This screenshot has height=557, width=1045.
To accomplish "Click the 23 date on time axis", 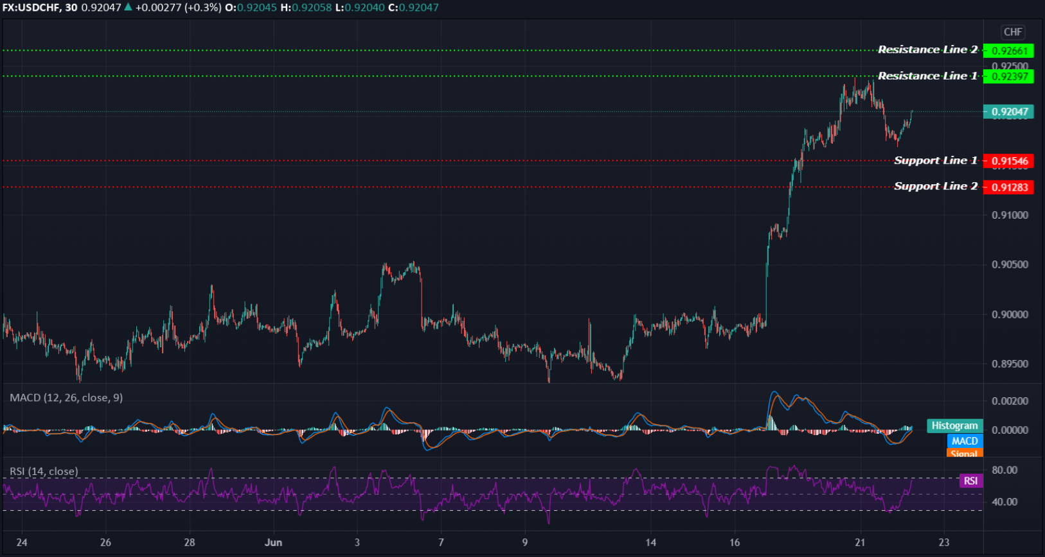I will (943, 543).
